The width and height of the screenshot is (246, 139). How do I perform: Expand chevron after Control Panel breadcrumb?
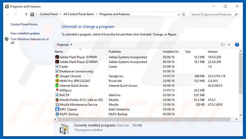pyautogui.click(x=60, y=14)
